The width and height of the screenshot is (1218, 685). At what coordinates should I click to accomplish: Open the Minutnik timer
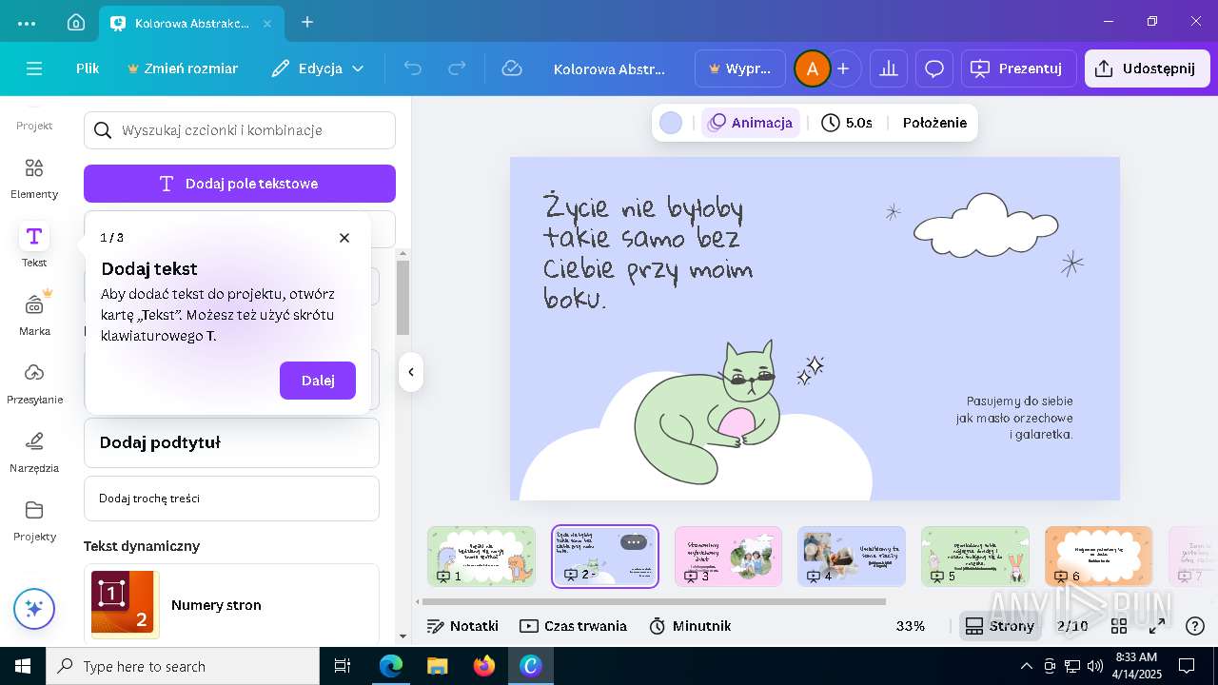[x=690, y=626]
